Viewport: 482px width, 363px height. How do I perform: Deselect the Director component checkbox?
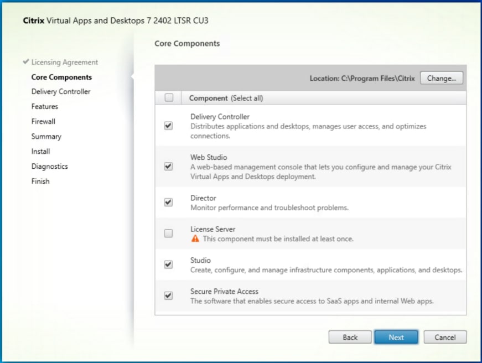pos(168,202)
